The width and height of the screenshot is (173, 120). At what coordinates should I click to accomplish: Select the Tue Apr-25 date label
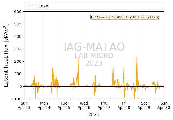64,105
